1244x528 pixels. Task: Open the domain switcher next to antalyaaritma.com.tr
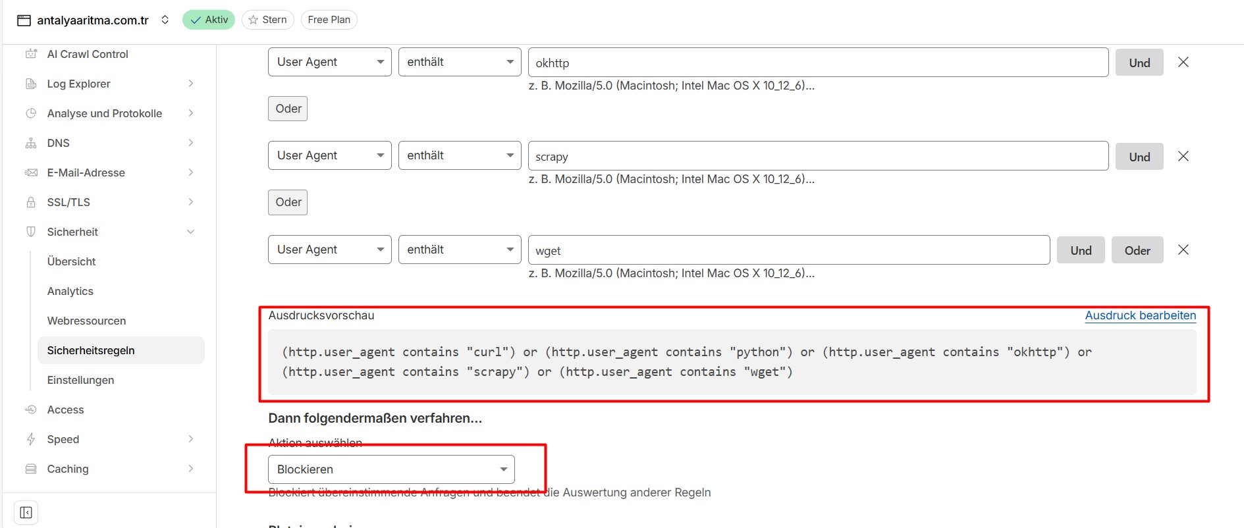click(x=165, y=20)
